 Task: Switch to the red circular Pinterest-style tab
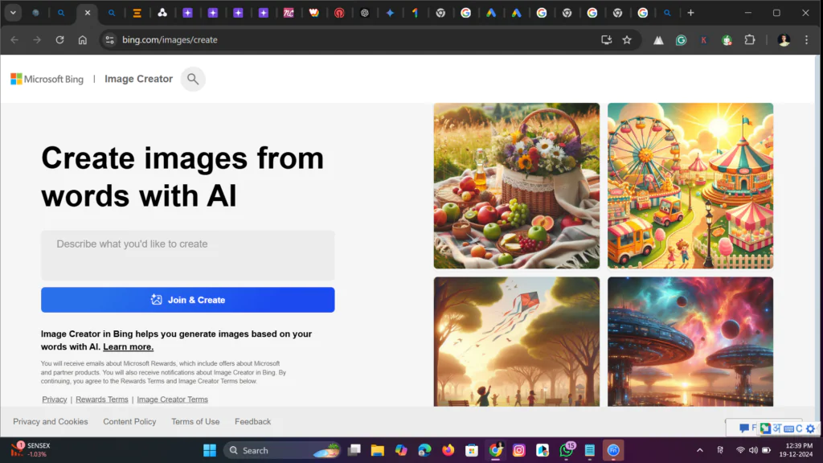(339, 13)
